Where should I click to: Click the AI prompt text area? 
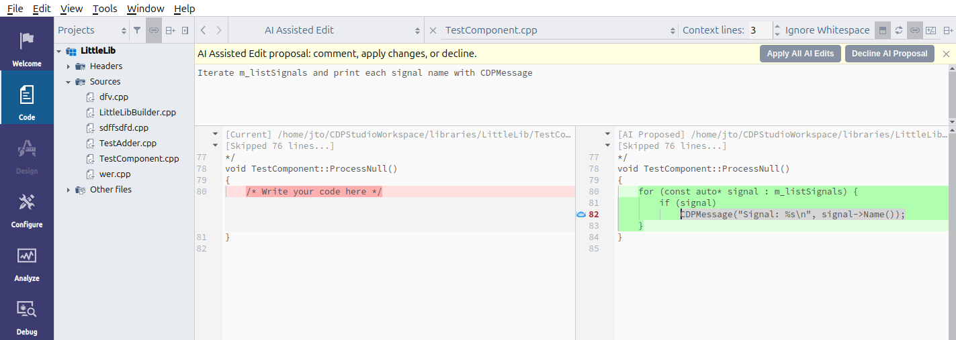pos(571,94)
